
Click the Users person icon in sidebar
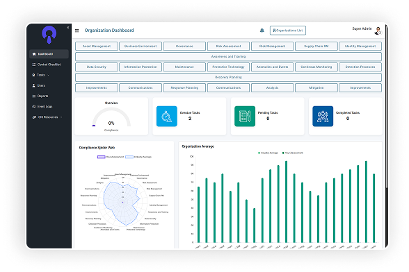point(33,85)
